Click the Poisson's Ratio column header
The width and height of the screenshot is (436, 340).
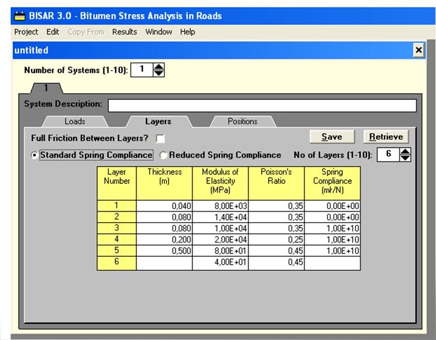tap(276, 183)
